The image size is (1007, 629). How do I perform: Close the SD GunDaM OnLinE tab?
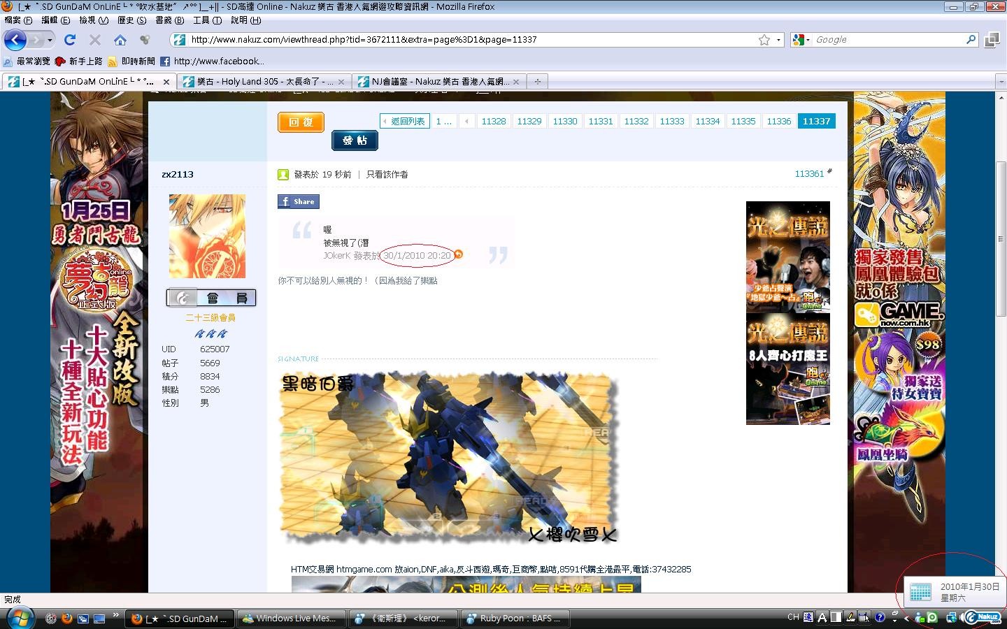pos(166,82)
